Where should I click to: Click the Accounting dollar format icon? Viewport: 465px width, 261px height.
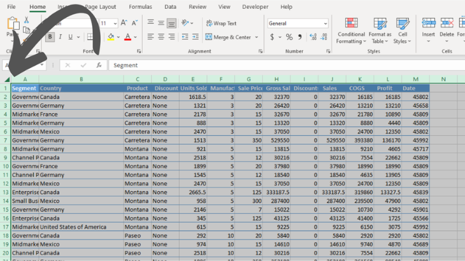coord(272,37)
